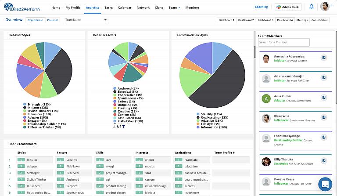Viewport: 337px width, 196px height.
Task: Switch to Dashboard 3
Action: tap(265, 20)
